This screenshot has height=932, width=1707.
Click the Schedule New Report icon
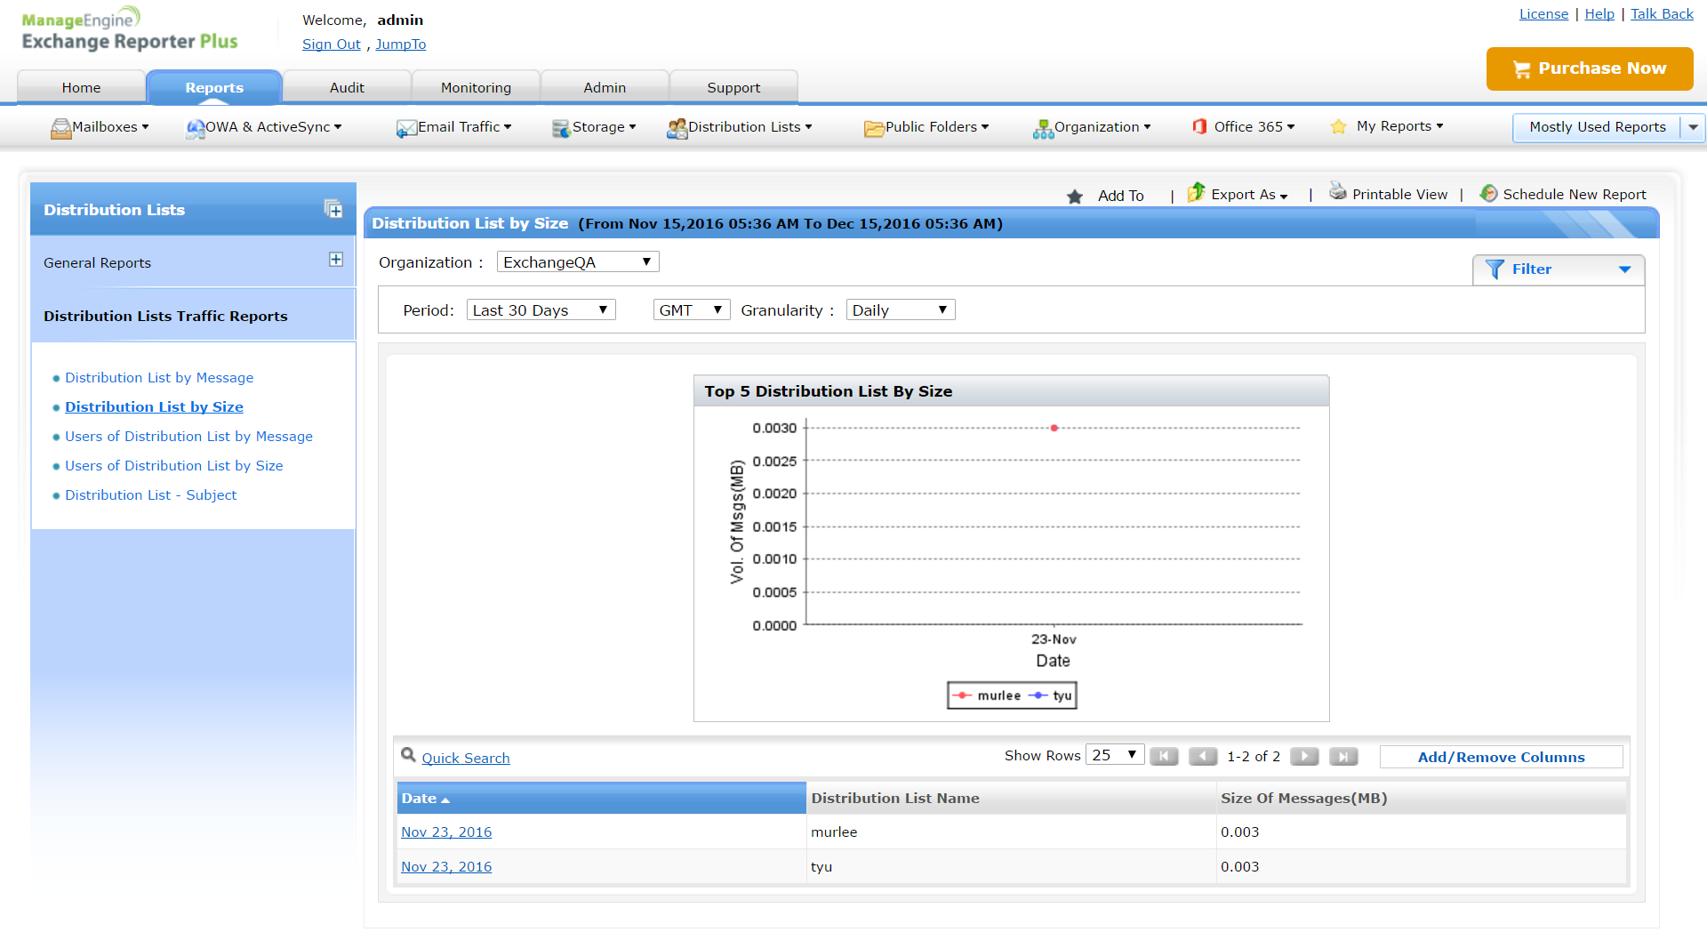pos(1488,193)
